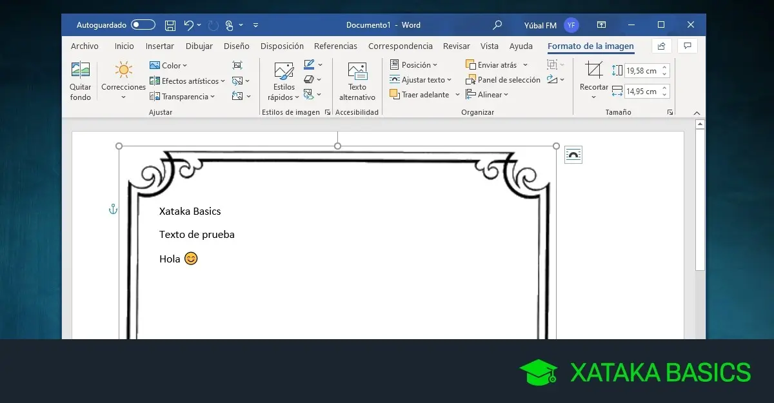
Task: Click the save icon in title bar
Action: (x=170, y=25)
